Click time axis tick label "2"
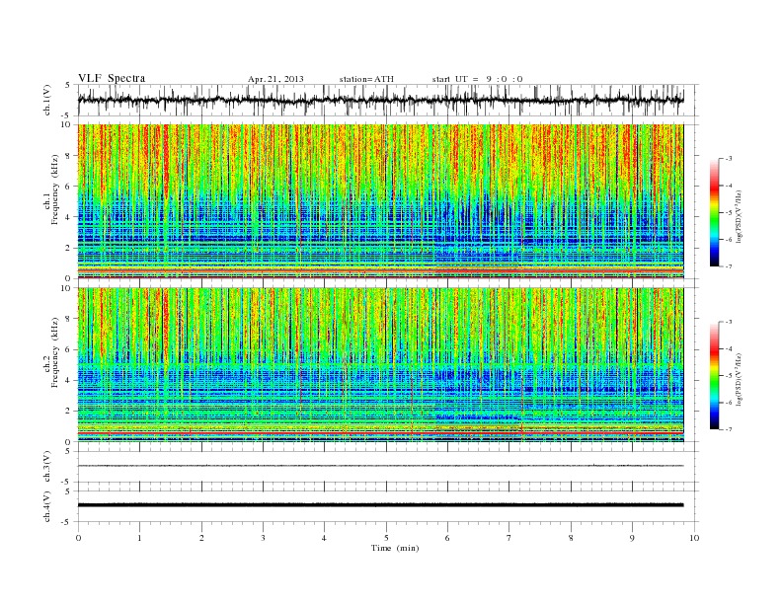 201,538
